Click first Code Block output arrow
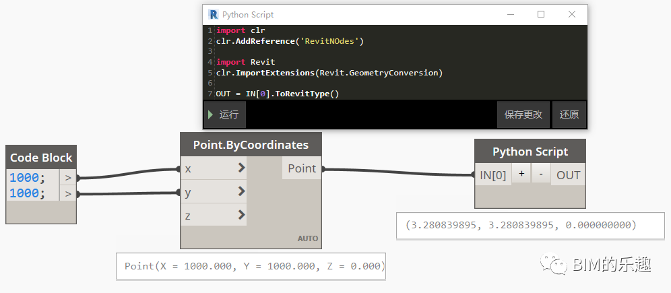This screenshot has height=293, width=671. point(67,178)
